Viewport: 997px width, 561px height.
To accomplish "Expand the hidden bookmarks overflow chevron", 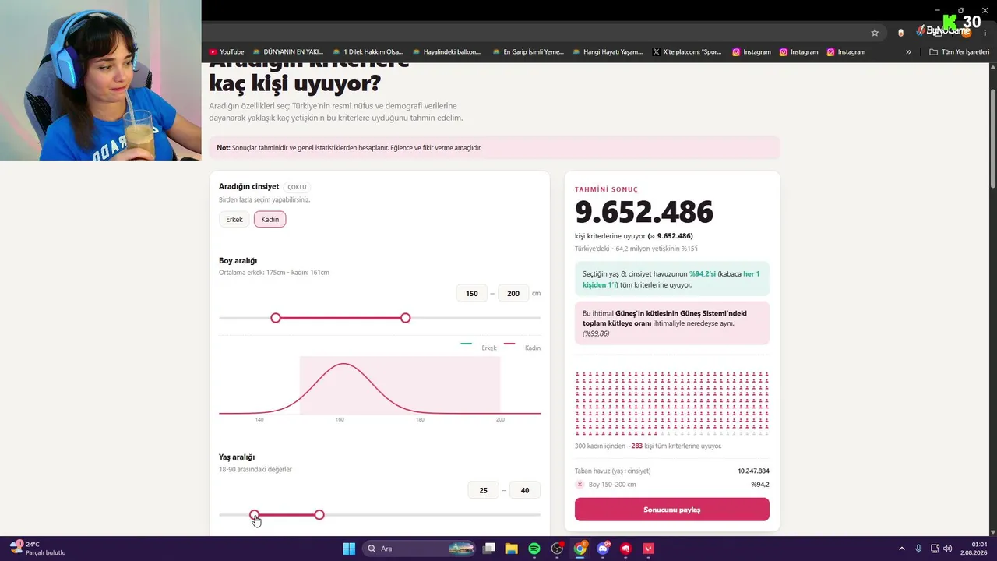I will [908, 52].
